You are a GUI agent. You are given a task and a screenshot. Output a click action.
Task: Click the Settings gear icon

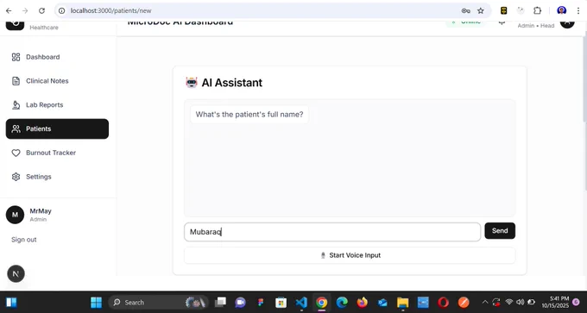(16, 177)
